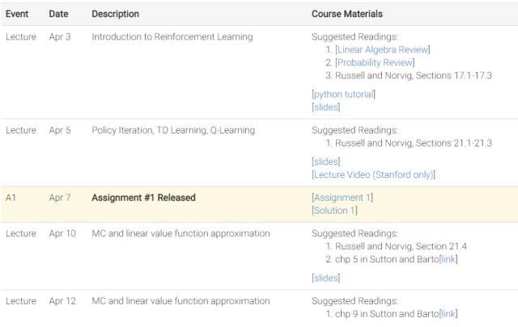Click the Course Materials column header
Image resolution: width=518 pixels, height=327 pixels.
pyautogui.click(x=347, y=14)
